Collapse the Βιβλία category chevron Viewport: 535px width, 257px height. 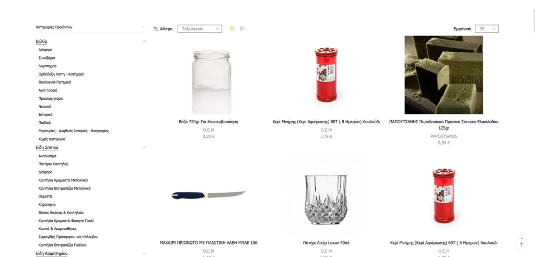tap(144, 41)
